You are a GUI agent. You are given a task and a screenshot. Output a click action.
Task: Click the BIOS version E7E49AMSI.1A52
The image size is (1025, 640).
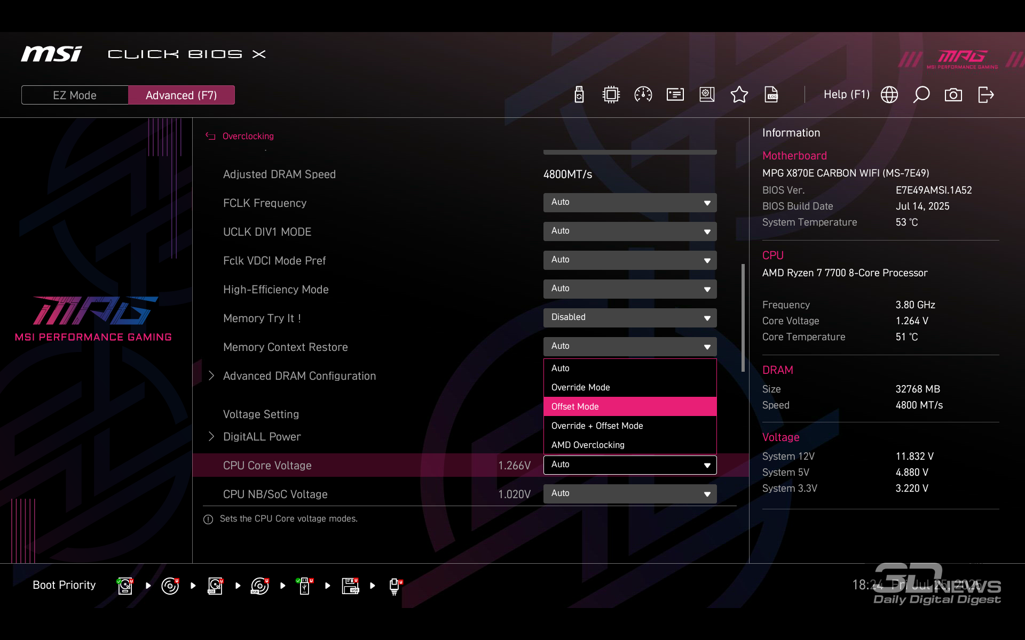(x=934, y=190)
